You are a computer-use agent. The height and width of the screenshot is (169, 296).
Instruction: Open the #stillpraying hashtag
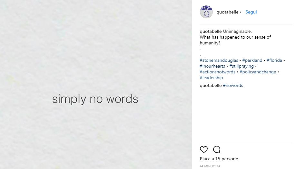click(242, 66)
